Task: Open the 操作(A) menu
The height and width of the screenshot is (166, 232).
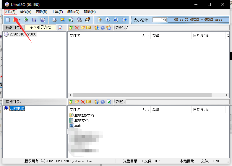Action: click(x=25, y=12)
